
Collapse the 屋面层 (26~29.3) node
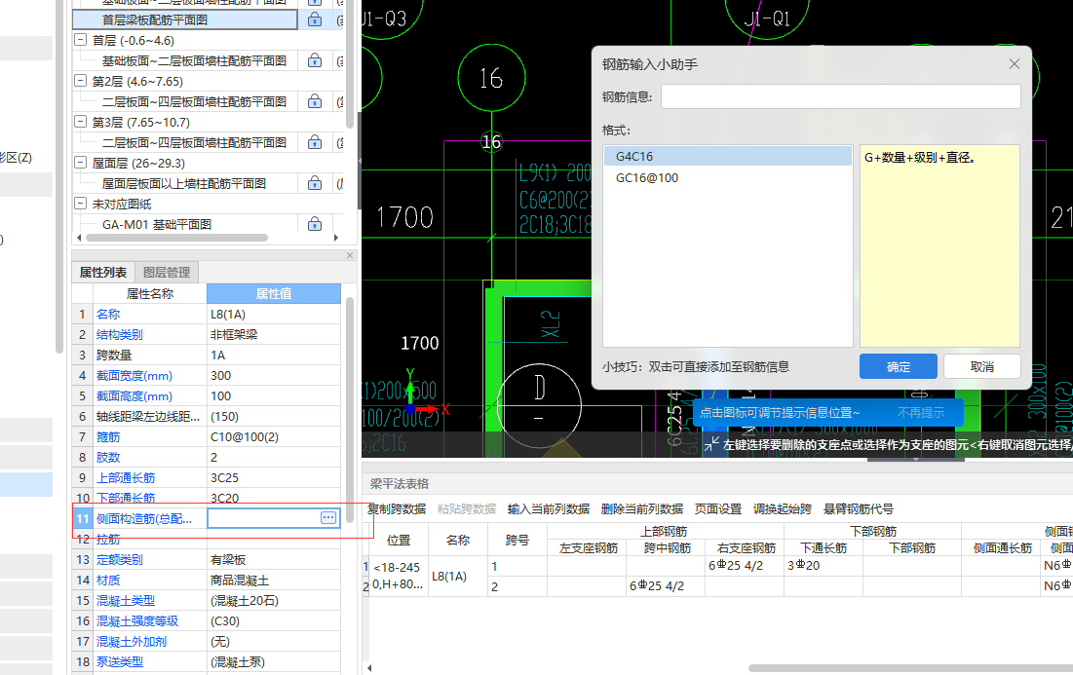(80, 163)
